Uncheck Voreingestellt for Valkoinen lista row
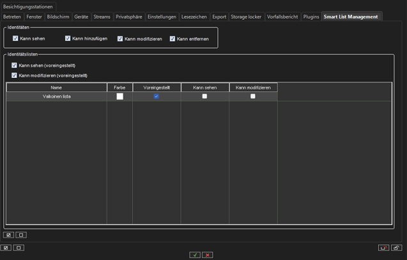 click(157, 96)
